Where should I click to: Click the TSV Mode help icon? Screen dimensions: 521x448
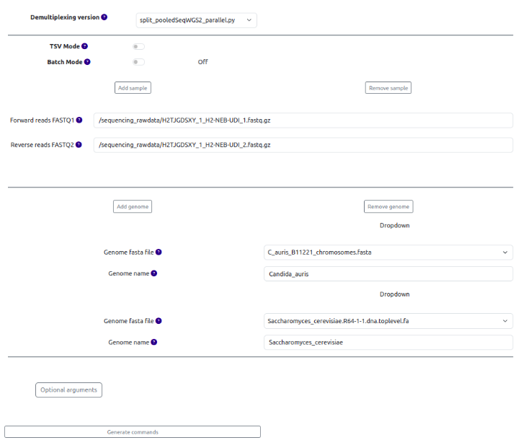pyautogui.click(x=85, y=46)
